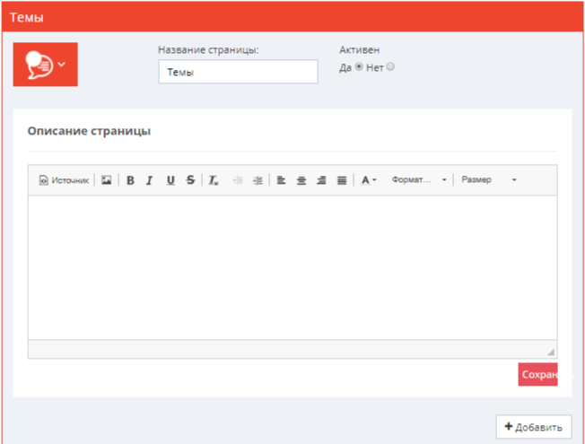The width and height of the screenshot is (585, 444).
Task: Open the text color dropdown
Action: (369, 180)
